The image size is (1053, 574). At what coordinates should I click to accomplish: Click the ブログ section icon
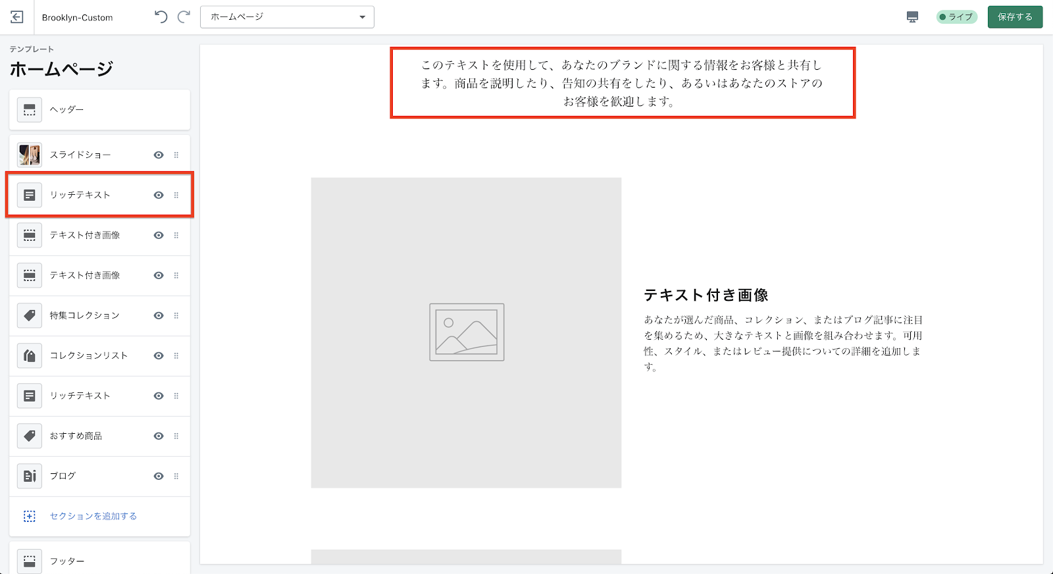click(30, 476)
